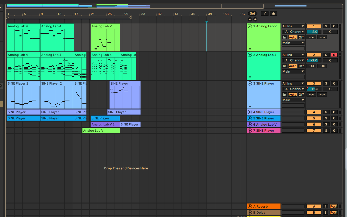347x217 pixels.
Task: Fold the 2 Analog Lab 4 track
Action: click(250, 55)
